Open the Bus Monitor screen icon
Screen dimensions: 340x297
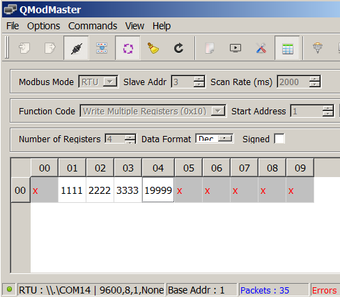pyautogui.click(x=235, y=48)
